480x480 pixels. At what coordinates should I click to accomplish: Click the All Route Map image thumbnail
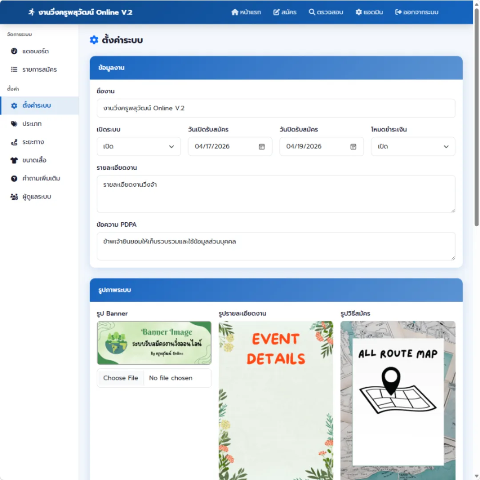pyautogui.click(x=398, y=400)
